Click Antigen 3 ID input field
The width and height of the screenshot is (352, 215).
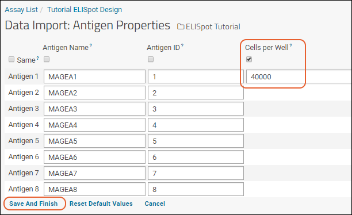tap(196, 109)
